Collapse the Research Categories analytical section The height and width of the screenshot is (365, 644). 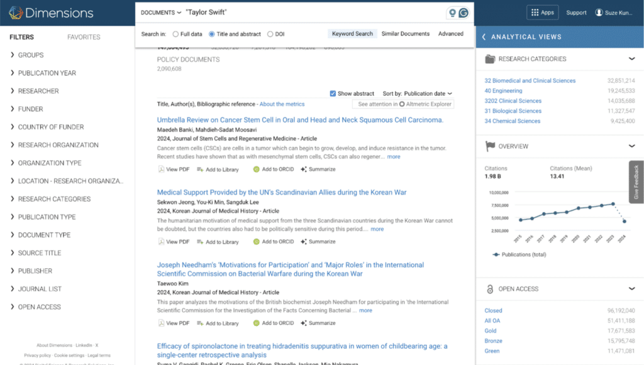click(x=631, y=59)
